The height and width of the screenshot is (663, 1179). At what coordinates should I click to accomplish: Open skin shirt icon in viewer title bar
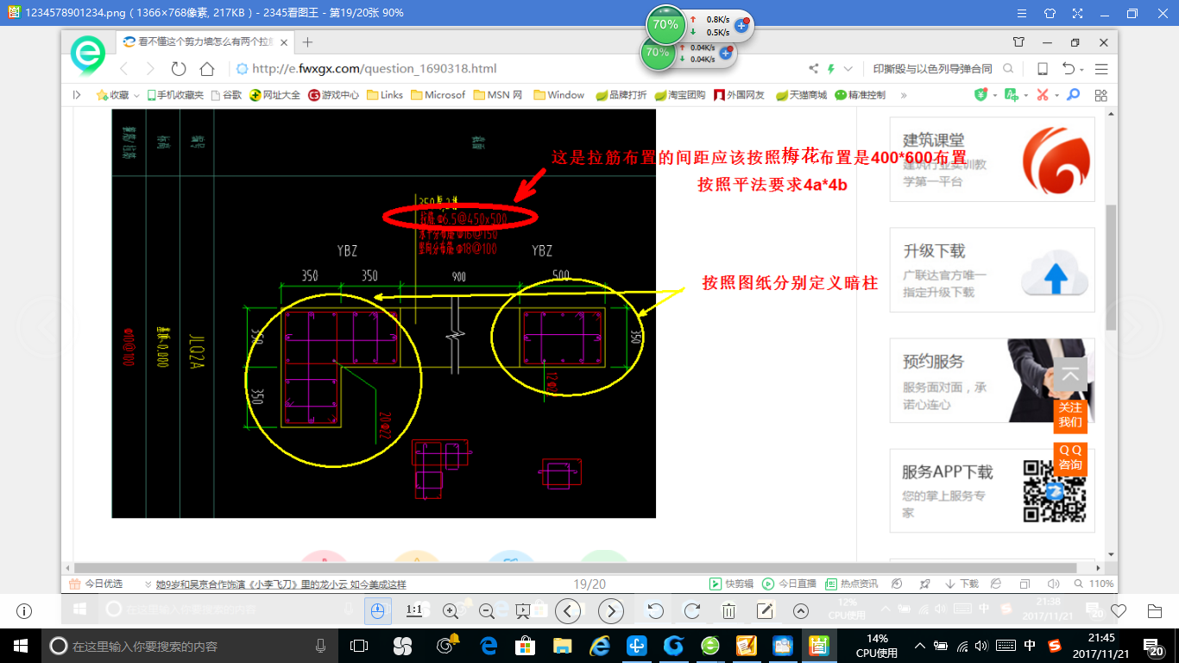click(1049, 13)
